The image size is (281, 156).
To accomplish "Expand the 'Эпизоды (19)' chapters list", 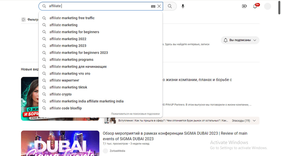I will [244, 121].
